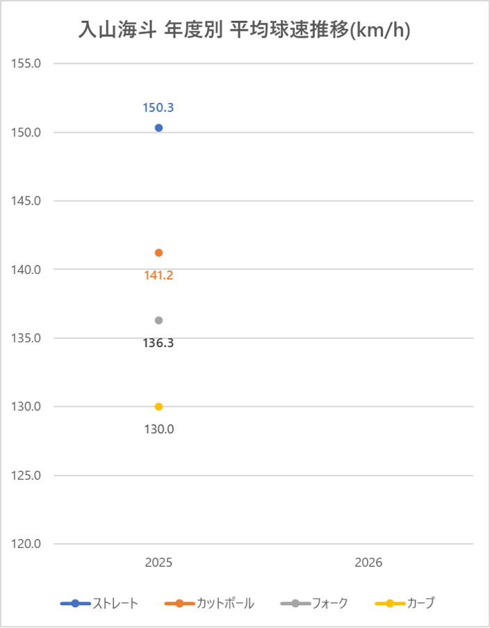
Task: Click the blue 150.3 data label
Action: pos(158,108)
